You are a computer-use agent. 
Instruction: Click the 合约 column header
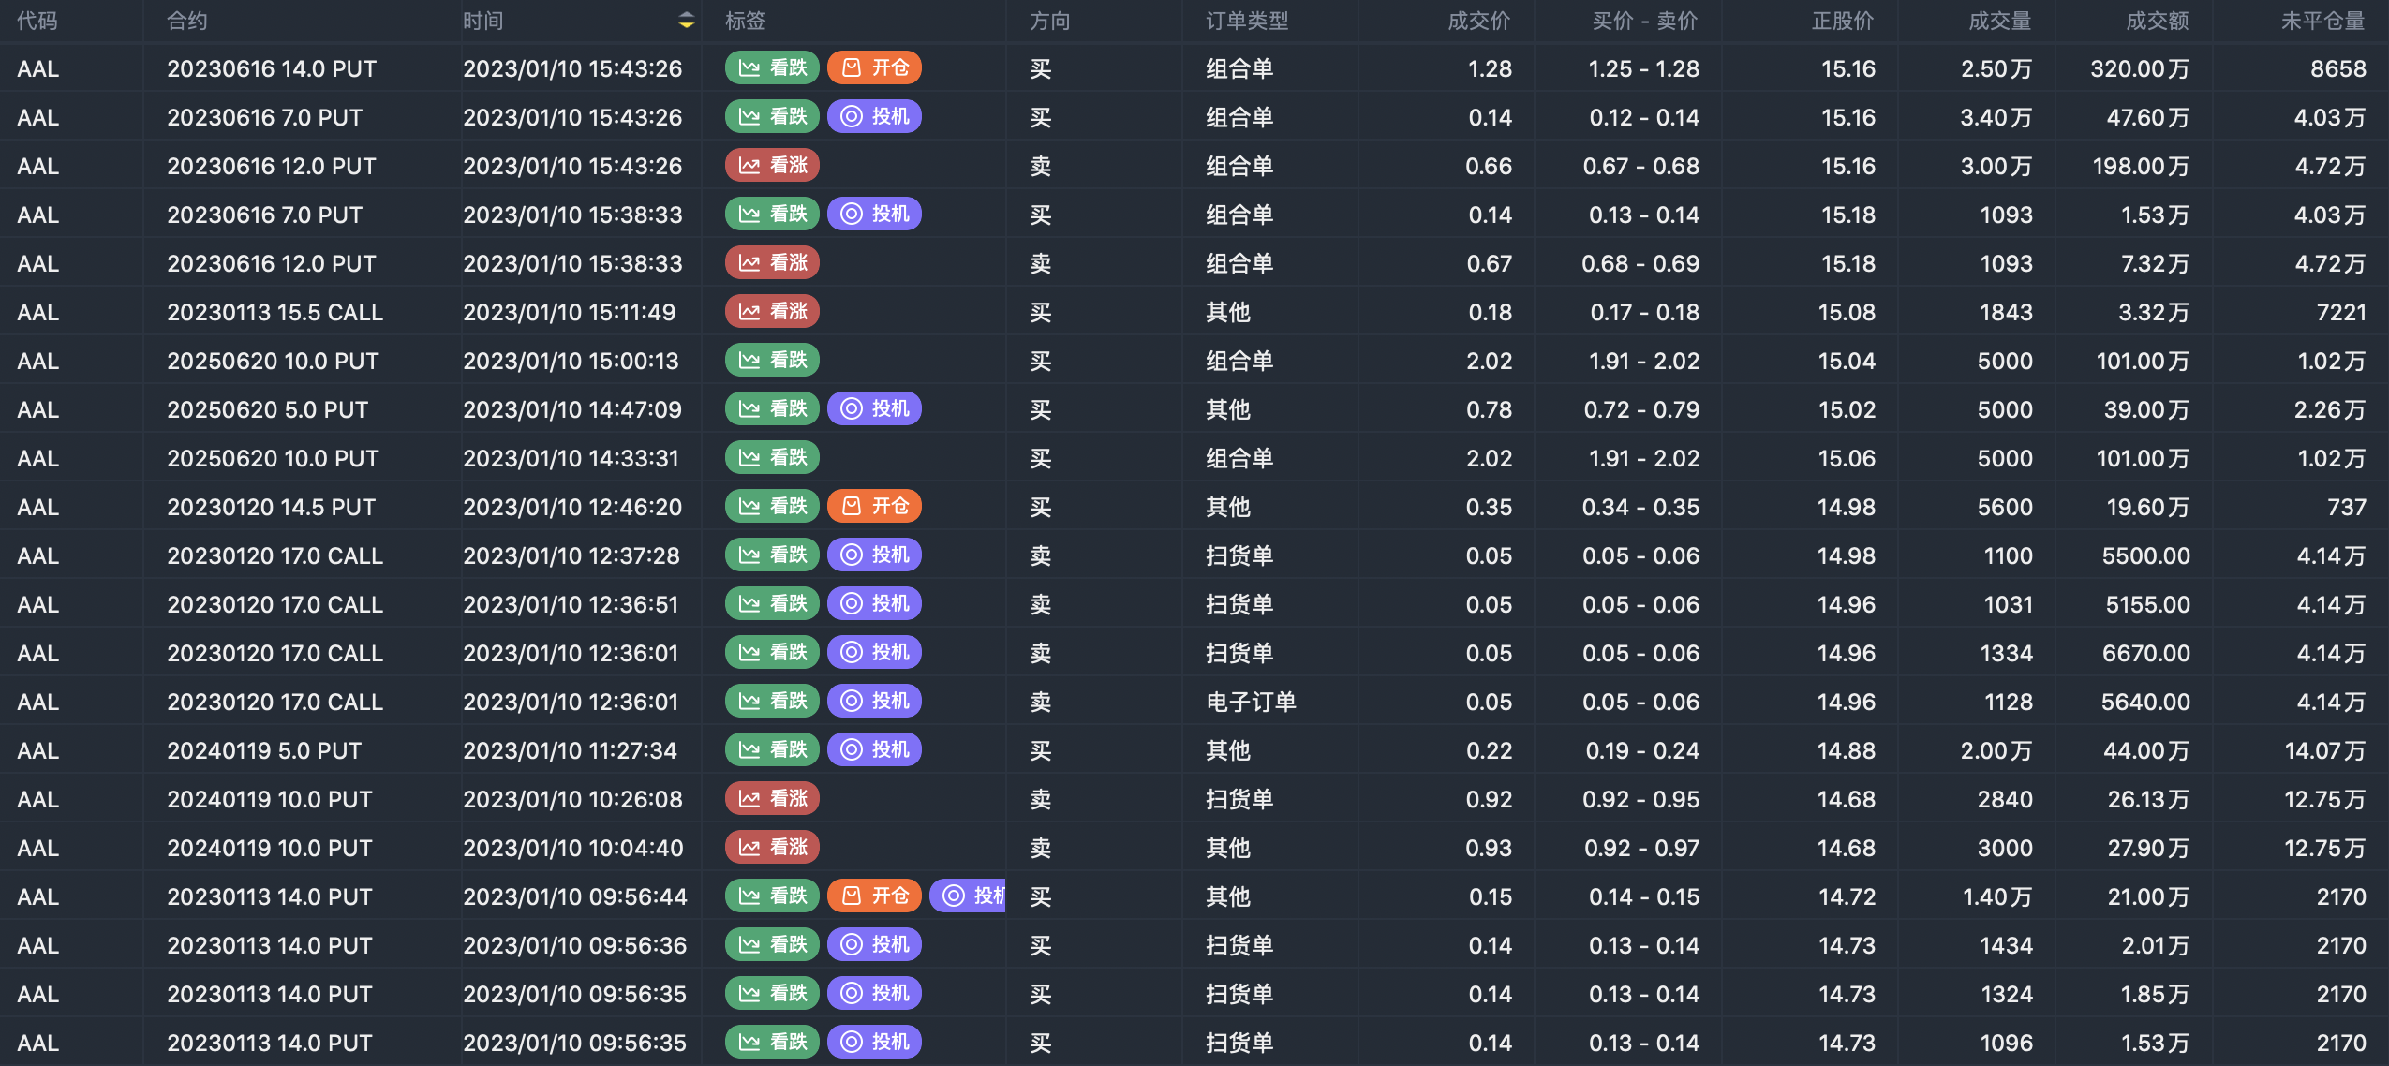187,21
